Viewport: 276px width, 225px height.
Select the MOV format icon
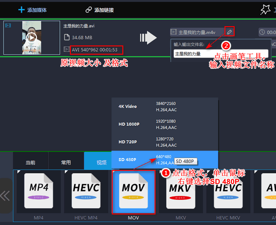tap(133, 192)
